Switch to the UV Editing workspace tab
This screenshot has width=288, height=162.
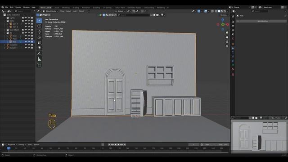click(107, 8)
